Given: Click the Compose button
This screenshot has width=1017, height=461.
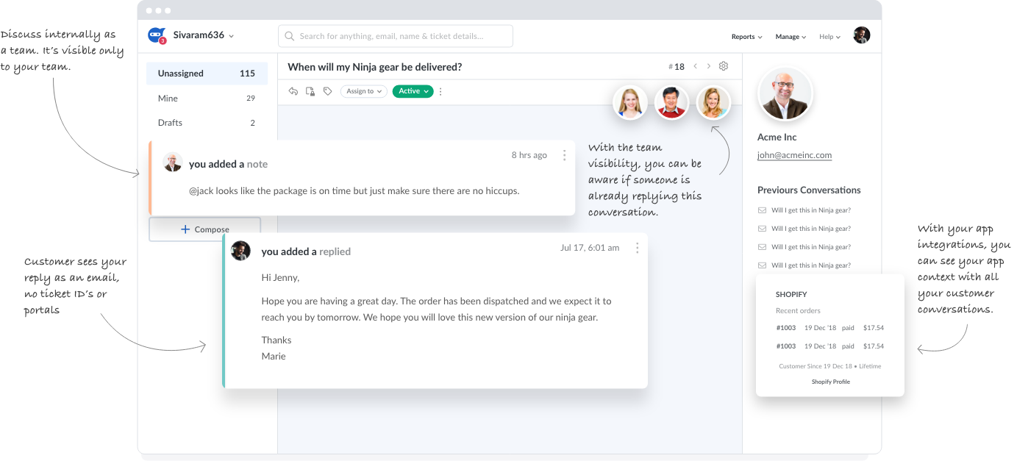Looking at the screenshot, I should [205, 229].
